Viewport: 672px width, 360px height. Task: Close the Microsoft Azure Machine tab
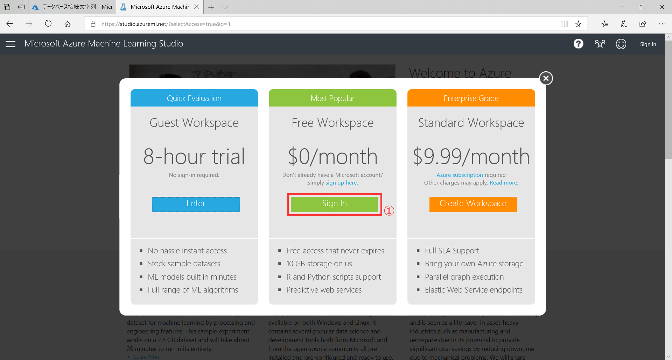click(x=196, y=7)
